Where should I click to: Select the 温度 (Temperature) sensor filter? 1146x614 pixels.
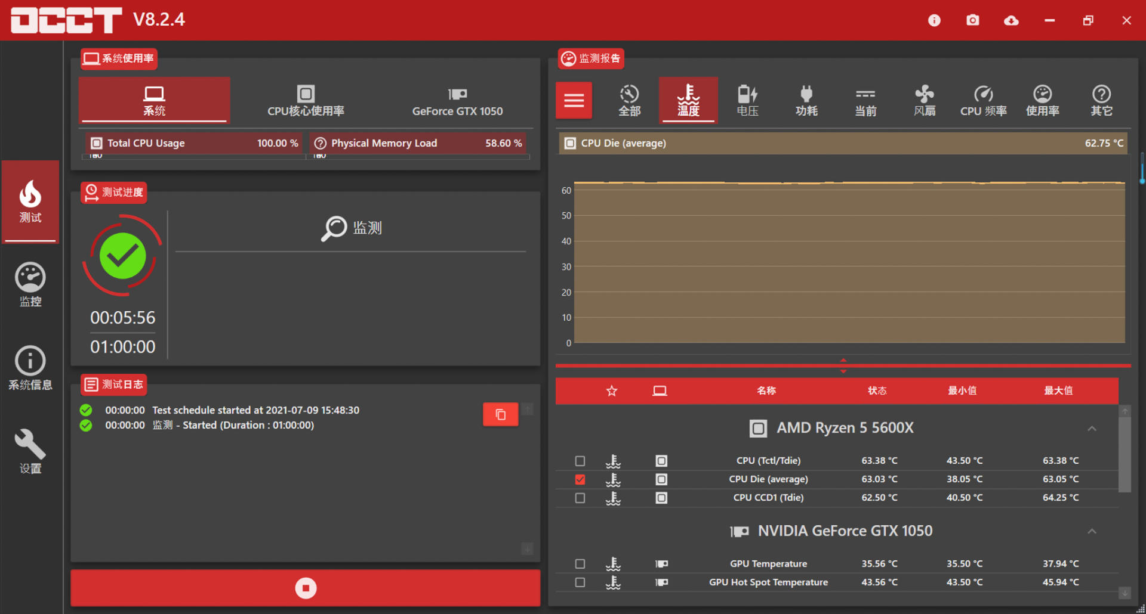[x=688, y=100]
